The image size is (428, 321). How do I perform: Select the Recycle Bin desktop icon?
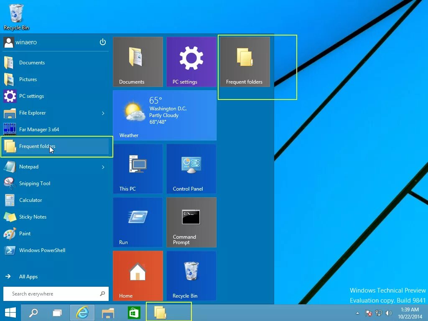(16, 17)
